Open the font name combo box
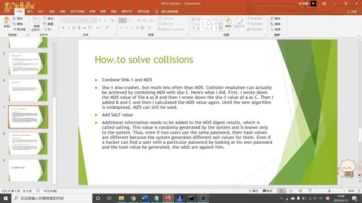Image resolution: width=362 pixels, height=203 pixels. click(72, 20)
